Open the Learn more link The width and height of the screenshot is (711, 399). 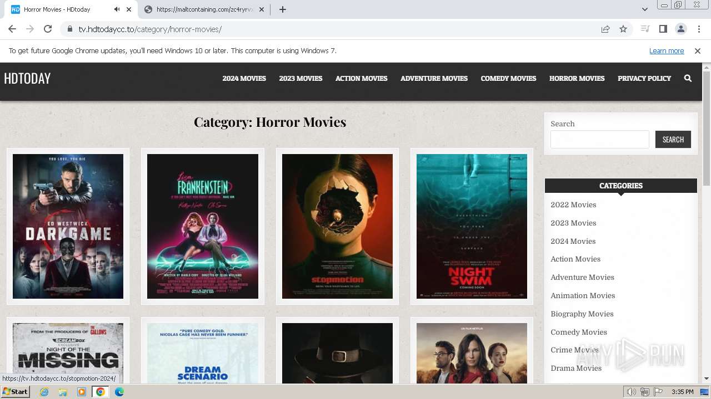click(x=667, y=51)
